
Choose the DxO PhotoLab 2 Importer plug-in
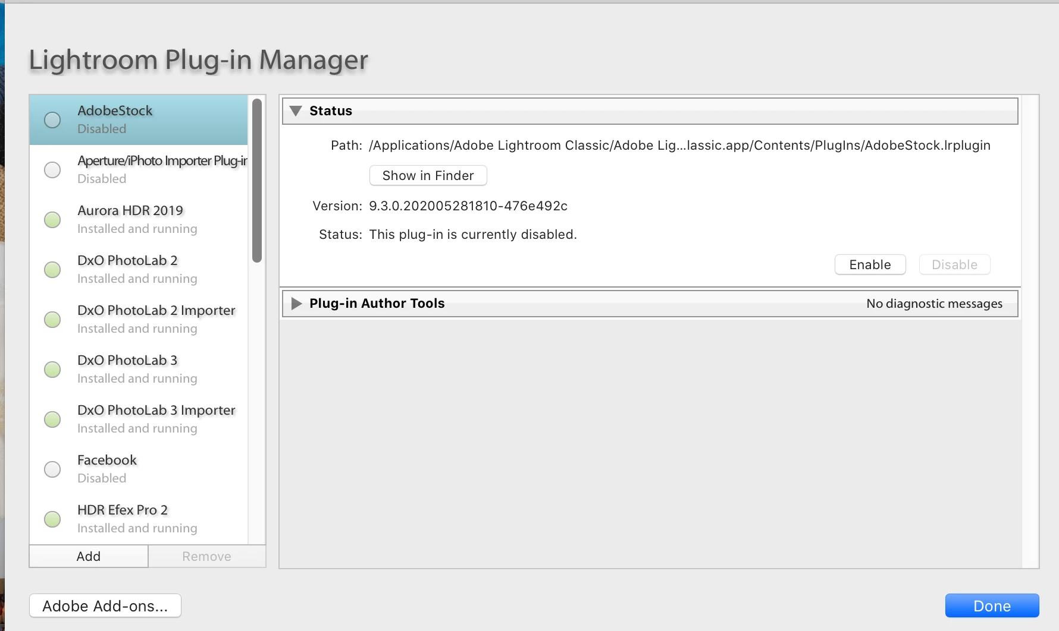click(139, 320)
